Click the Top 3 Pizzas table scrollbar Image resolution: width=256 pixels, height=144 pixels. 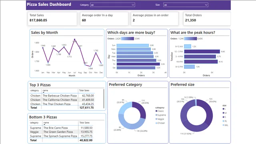104,98
